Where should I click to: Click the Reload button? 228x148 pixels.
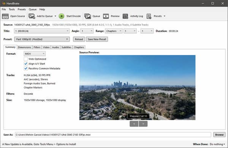point(79,39)
